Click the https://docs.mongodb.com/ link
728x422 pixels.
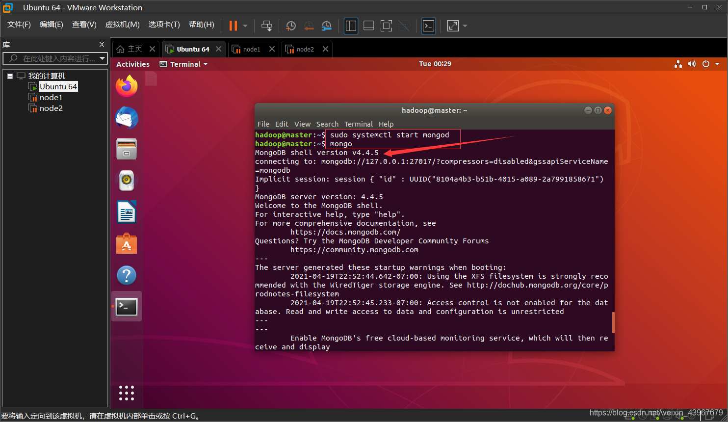(345, 232)
